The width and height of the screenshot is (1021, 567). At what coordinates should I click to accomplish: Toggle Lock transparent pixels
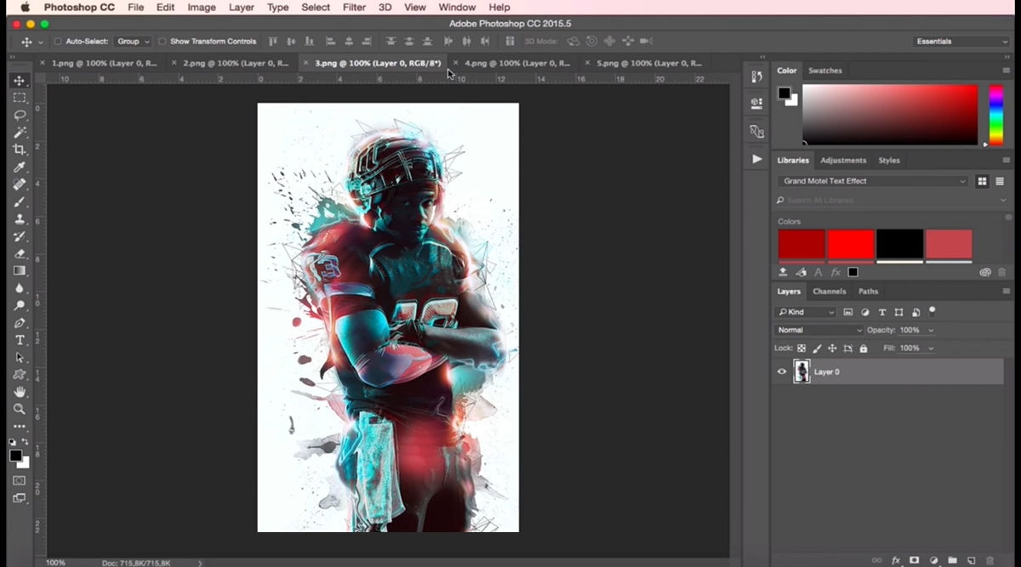(x=801, y=349)
